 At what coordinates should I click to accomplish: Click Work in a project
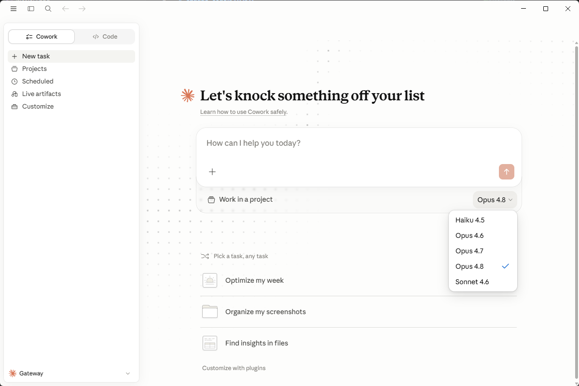240,200
